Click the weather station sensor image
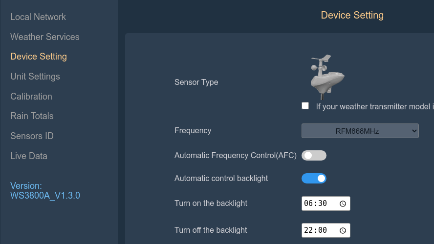The width and height of the screenshot is (434, 244). (x=326, y=77)
